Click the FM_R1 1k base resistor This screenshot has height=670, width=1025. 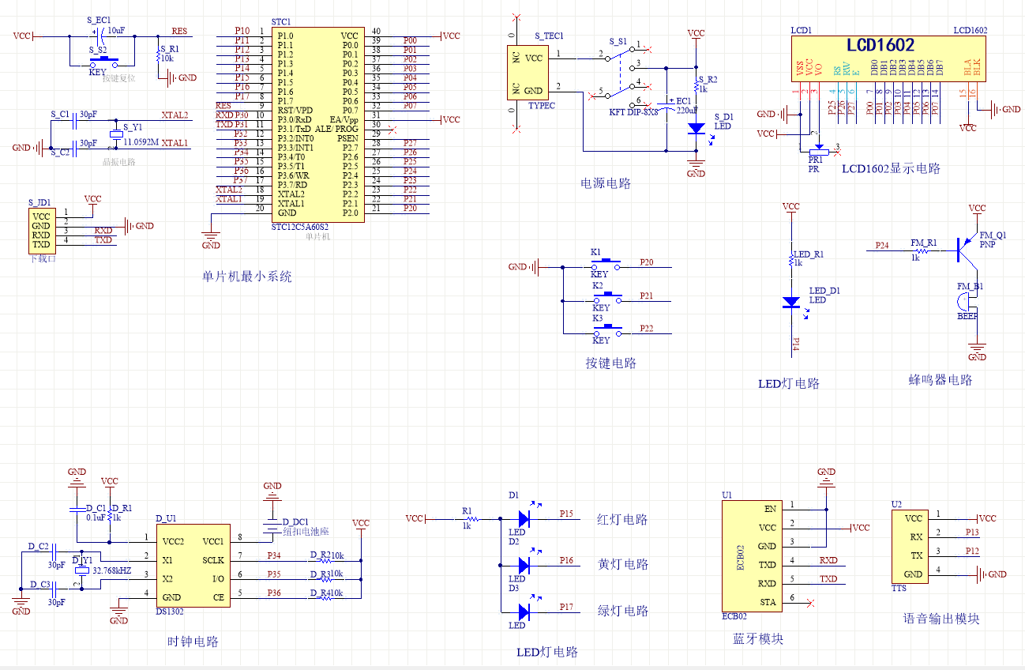921,250
